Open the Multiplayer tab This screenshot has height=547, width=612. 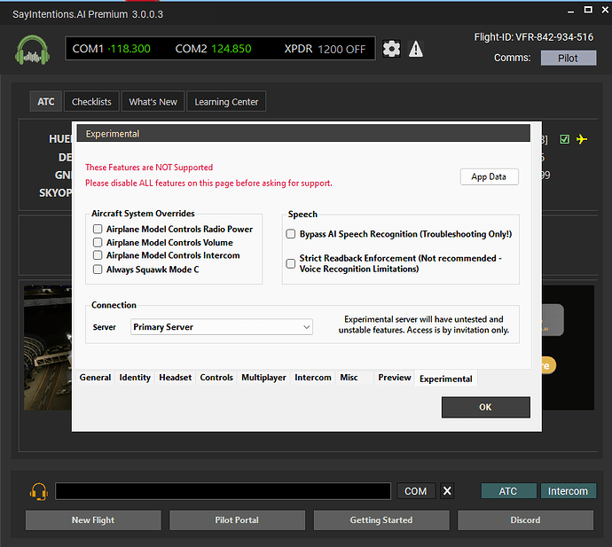point(263,378)
